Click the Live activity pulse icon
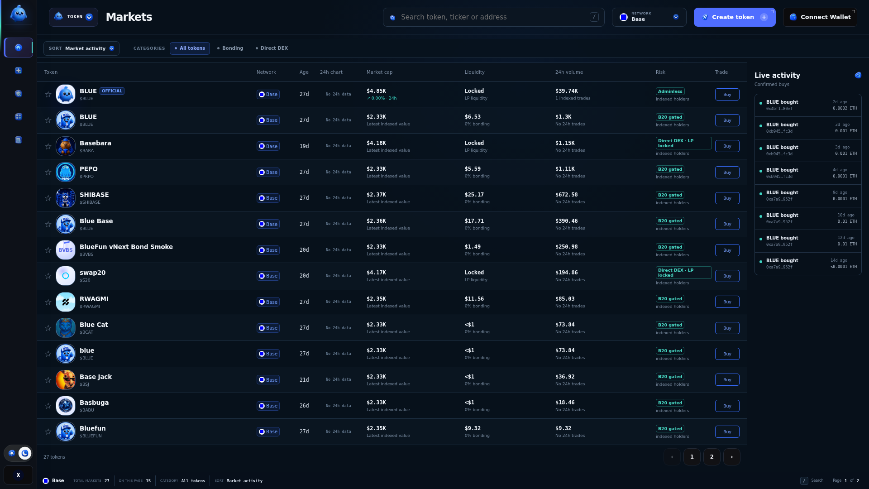869x489 pixels. 858,75
